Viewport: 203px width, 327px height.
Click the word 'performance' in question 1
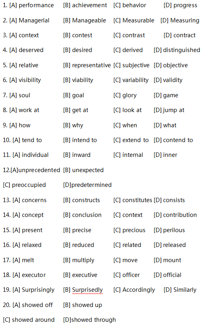click(x=36, y=6)
